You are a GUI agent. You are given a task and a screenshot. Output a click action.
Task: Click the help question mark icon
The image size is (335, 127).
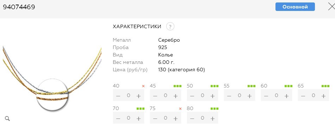[170, 26]
